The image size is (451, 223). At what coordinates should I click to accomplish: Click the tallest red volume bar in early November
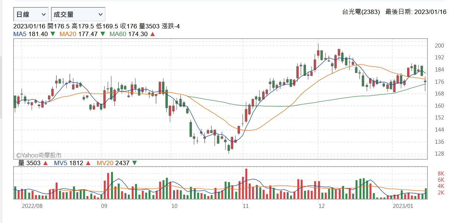coord(246,184)
